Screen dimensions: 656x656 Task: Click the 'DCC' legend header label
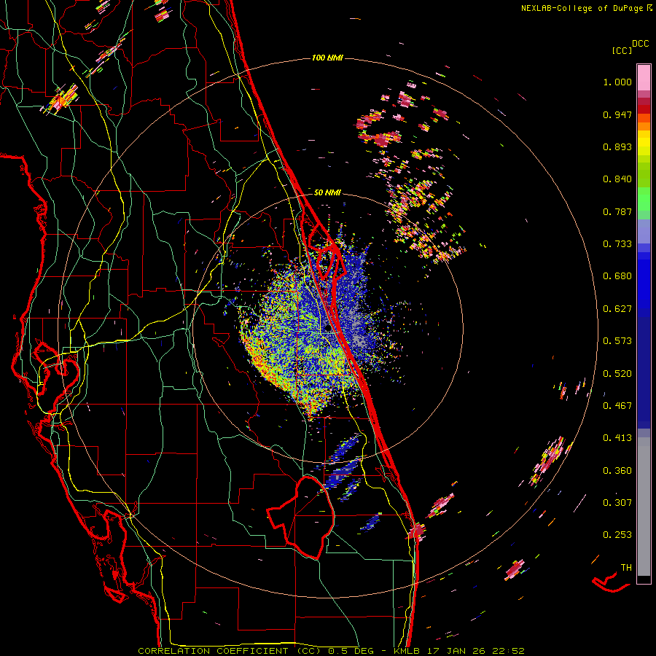tap(641, 44)
